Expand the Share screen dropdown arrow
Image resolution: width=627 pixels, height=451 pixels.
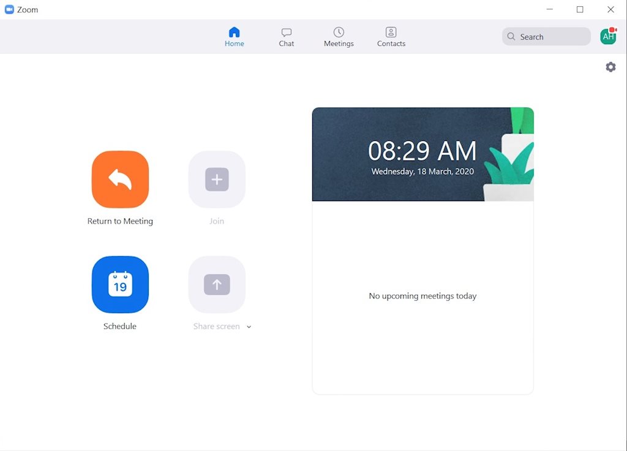249,327
